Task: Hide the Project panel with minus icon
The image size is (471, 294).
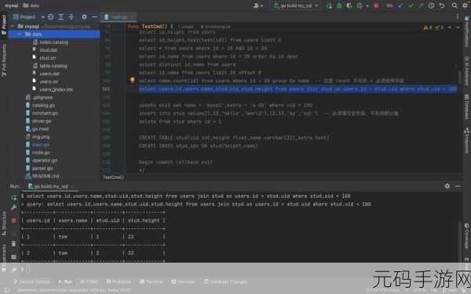Action: 94,17
